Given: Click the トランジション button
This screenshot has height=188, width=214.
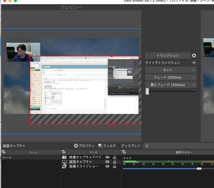Looking at the screenshot, I should pos(168,55).
